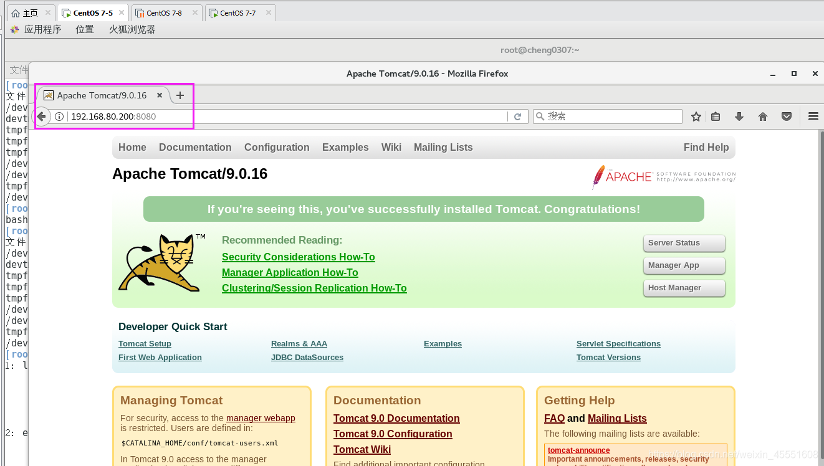
Task: Click the Find Help link
Action: click(706, 148)
